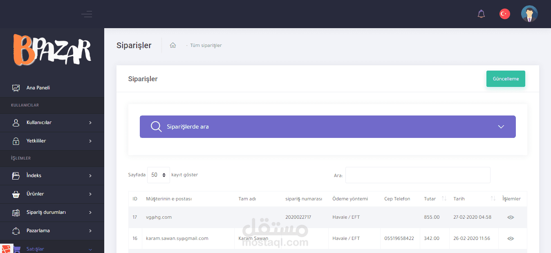This screenshot has width=551, height=253.
Task: Click İndeks folder icon
Action: click(16, 175)
